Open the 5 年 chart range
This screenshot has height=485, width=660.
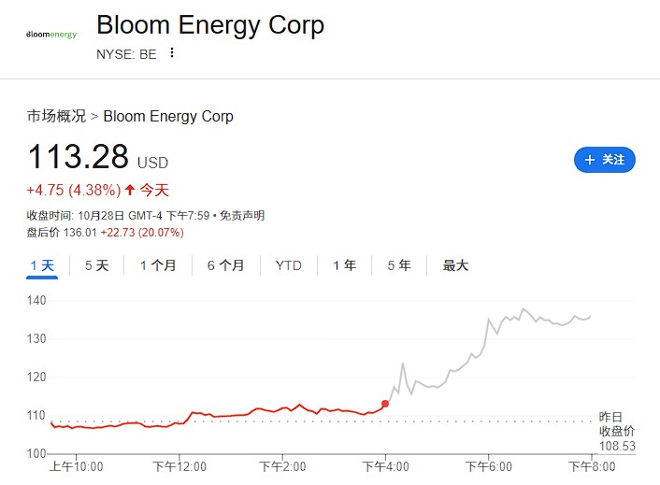(399, 265)
